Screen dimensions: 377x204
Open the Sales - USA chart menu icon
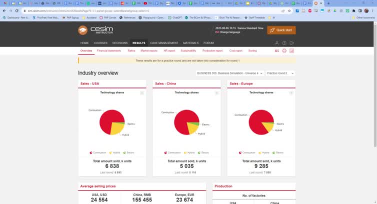(x=142, y=93)
